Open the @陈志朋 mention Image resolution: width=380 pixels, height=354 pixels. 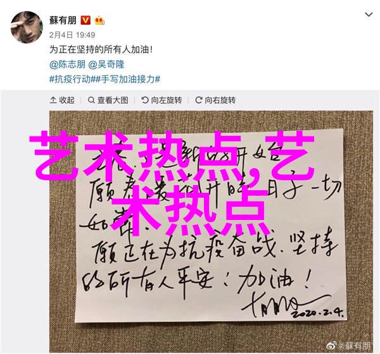pyautogui.click(x=67, y=64)
